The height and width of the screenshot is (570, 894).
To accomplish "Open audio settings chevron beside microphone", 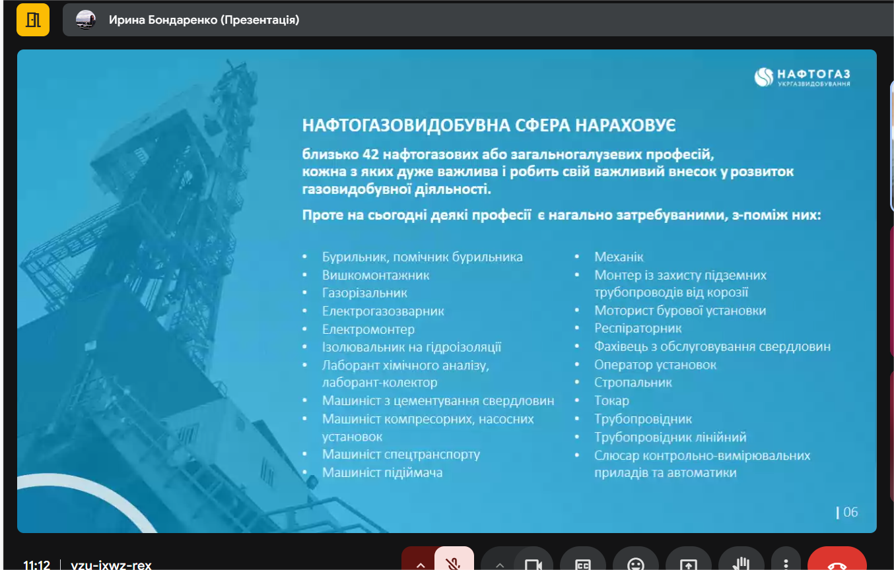I will click(420, 564).
